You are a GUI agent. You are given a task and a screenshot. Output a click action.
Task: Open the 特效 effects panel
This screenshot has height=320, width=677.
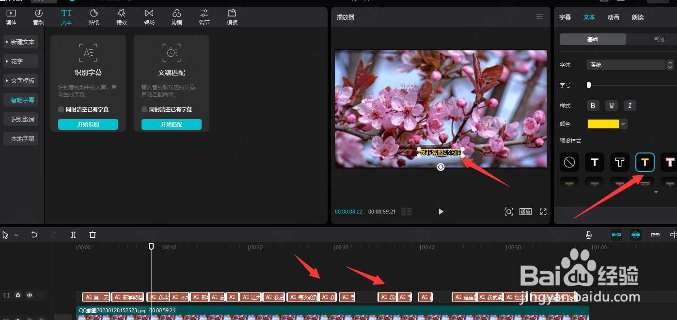coord(121,16)
